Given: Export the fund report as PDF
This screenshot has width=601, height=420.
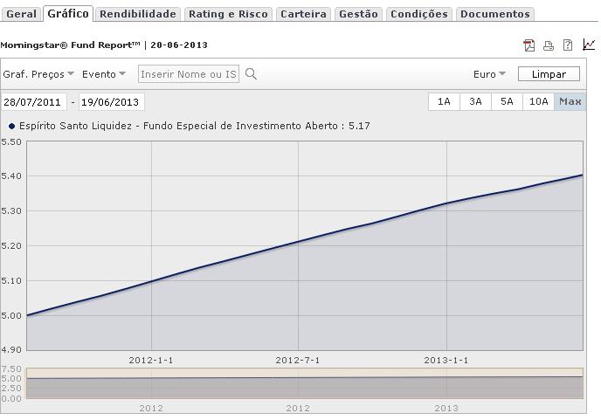Looking at the screenshot, I should 528,45.
